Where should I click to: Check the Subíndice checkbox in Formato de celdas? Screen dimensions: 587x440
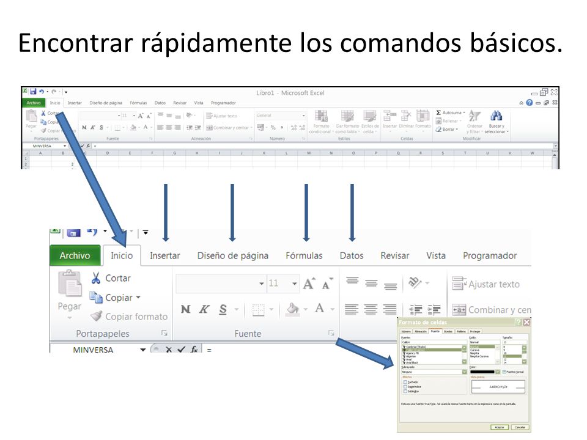(405, 391)
